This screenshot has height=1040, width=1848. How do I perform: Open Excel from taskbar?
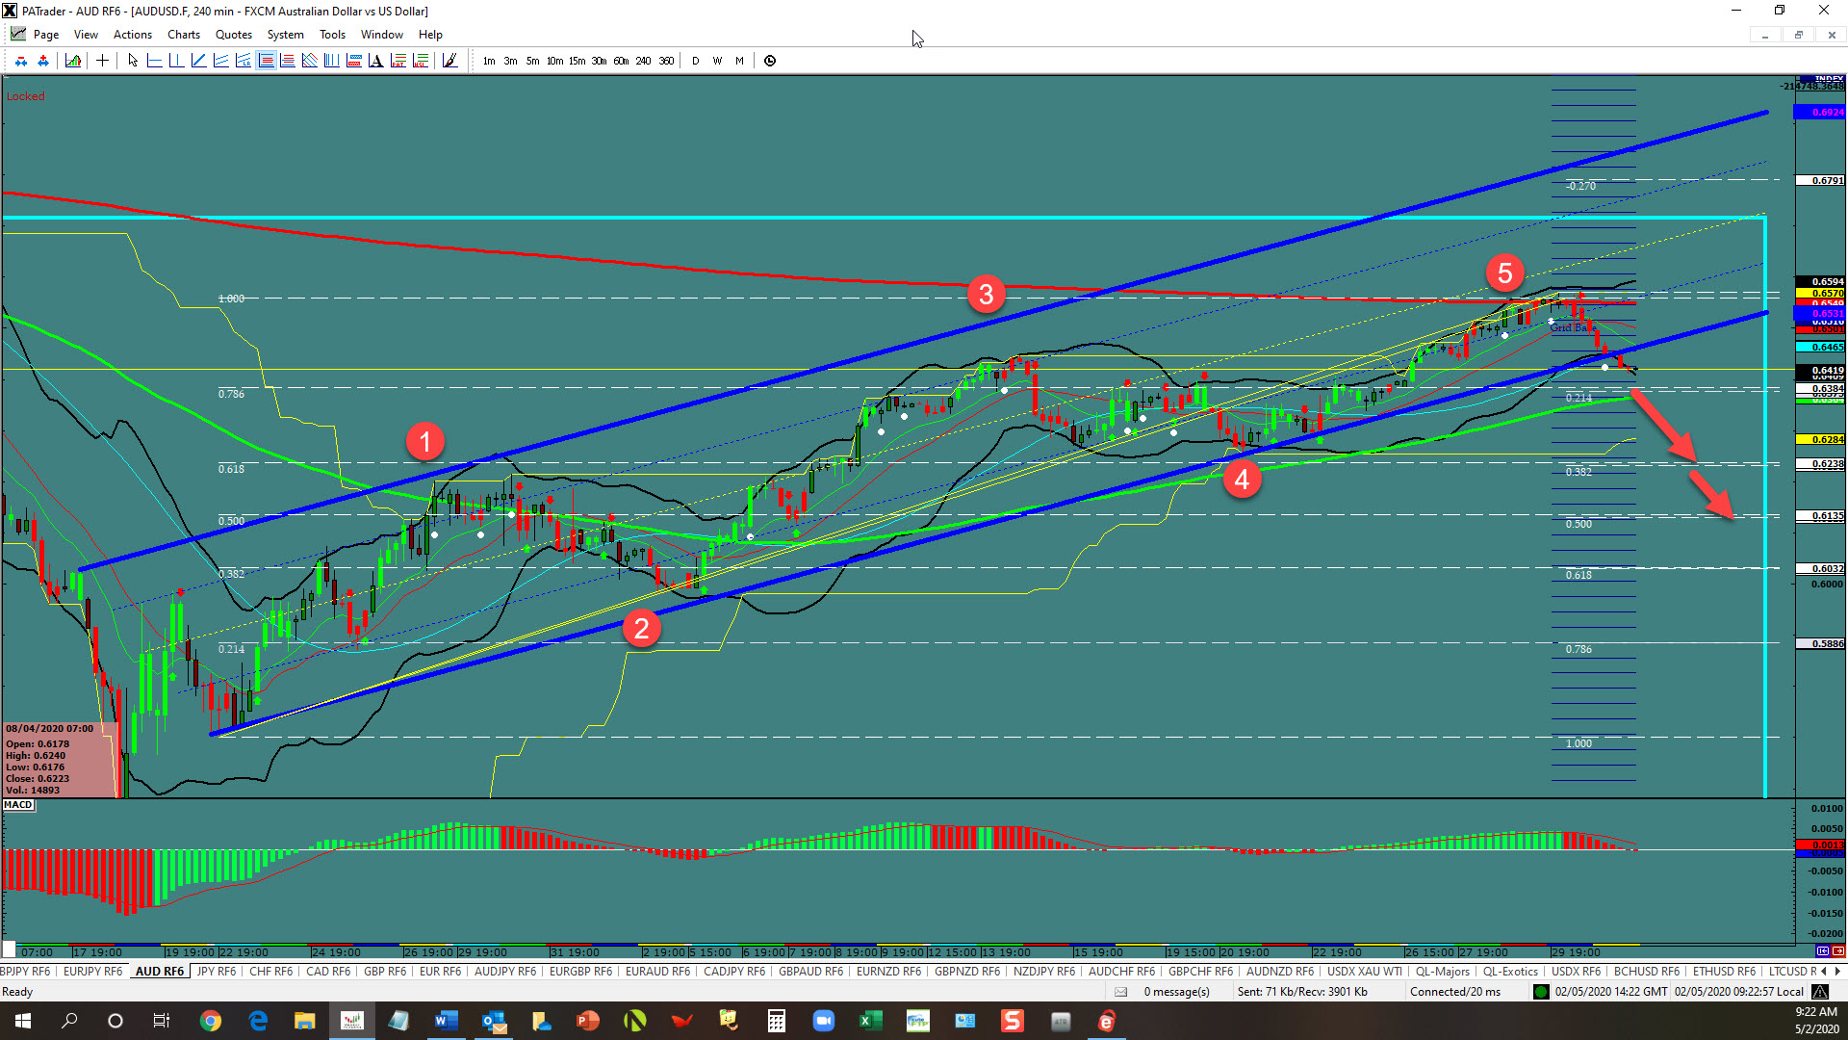871,1021
